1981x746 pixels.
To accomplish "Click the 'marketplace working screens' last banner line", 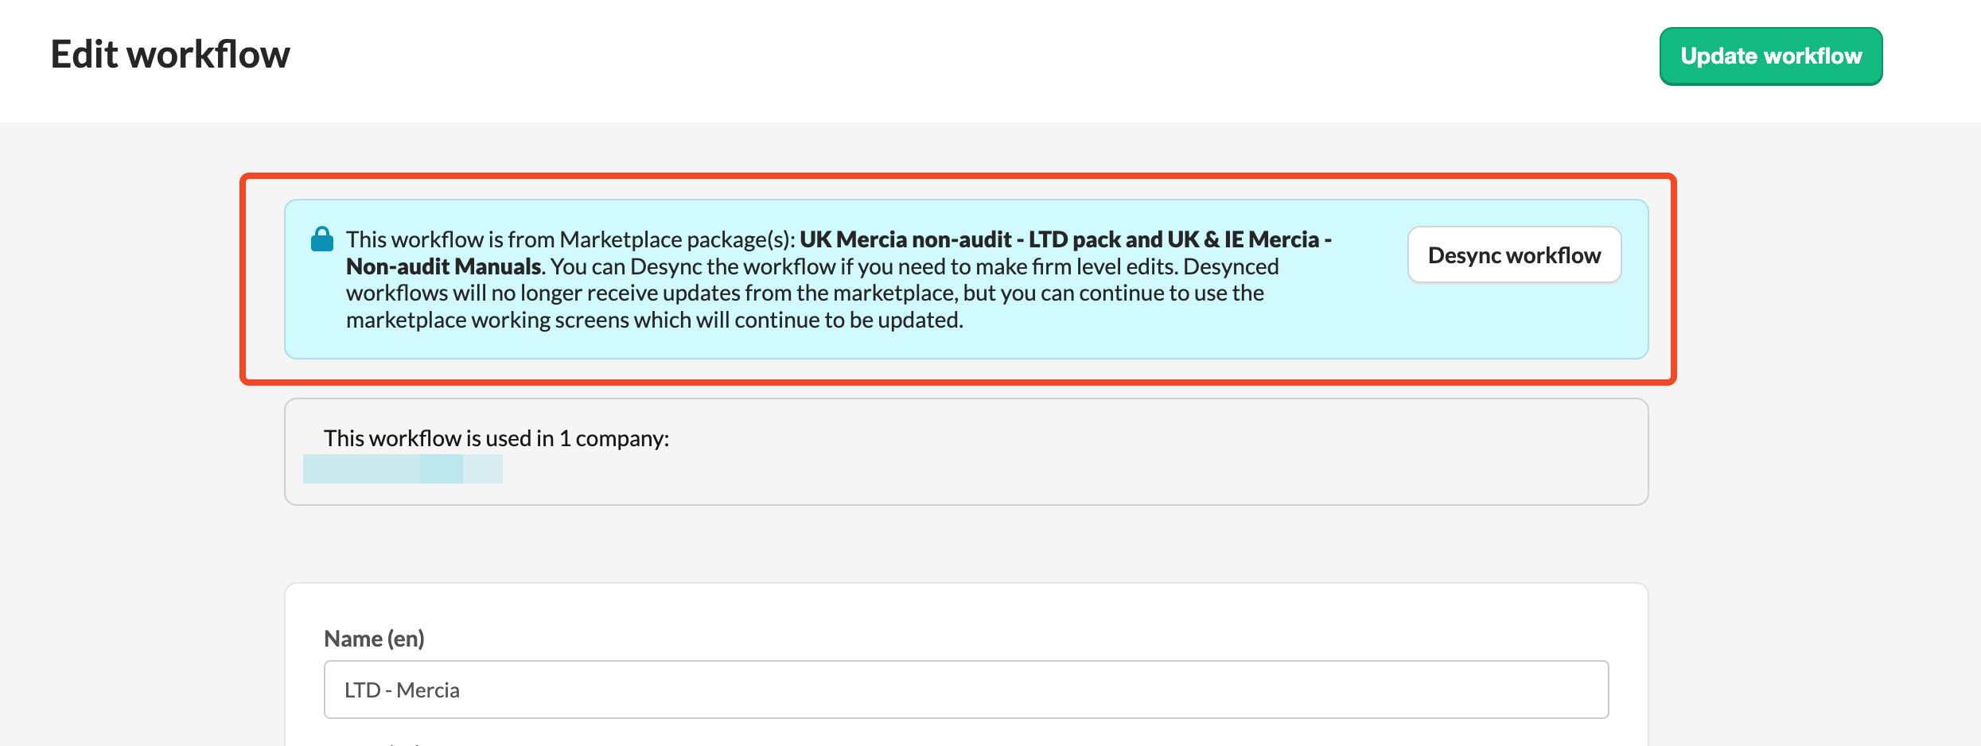I will [654, 321].
